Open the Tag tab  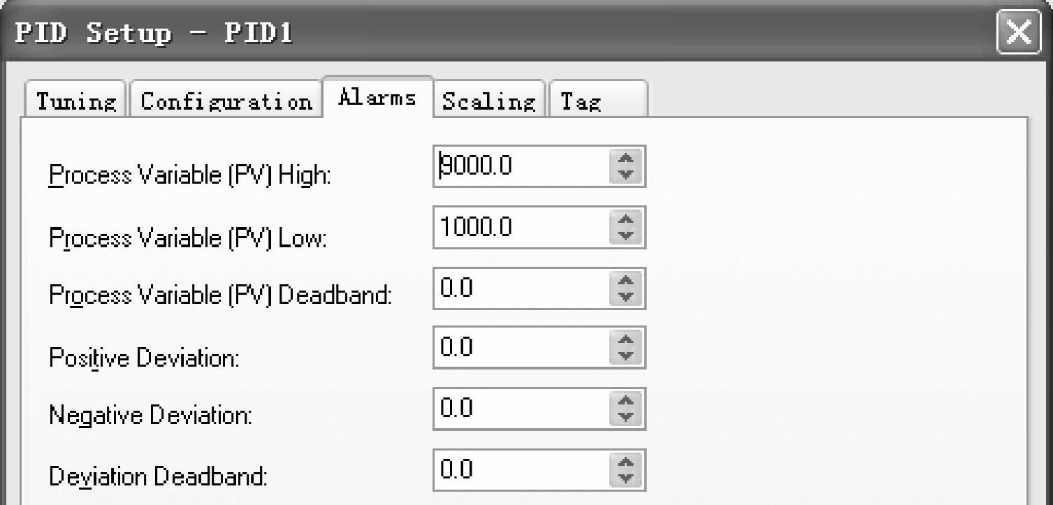[598, 101]
